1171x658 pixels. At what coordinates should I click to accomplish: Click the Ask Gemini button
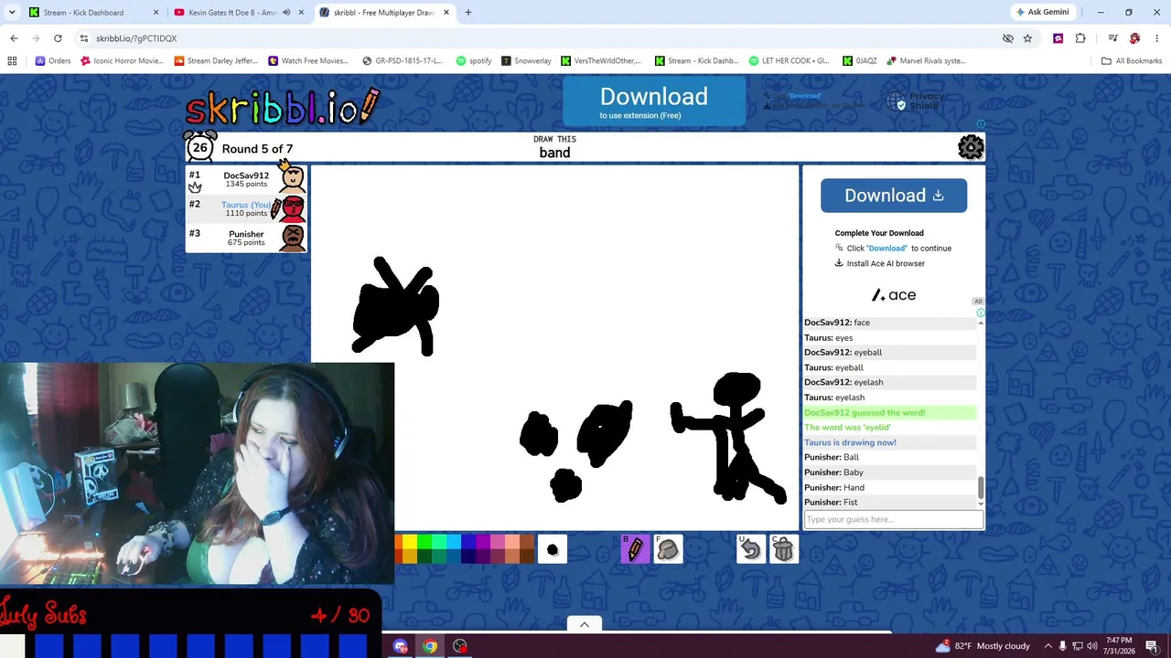[1042, 13]
